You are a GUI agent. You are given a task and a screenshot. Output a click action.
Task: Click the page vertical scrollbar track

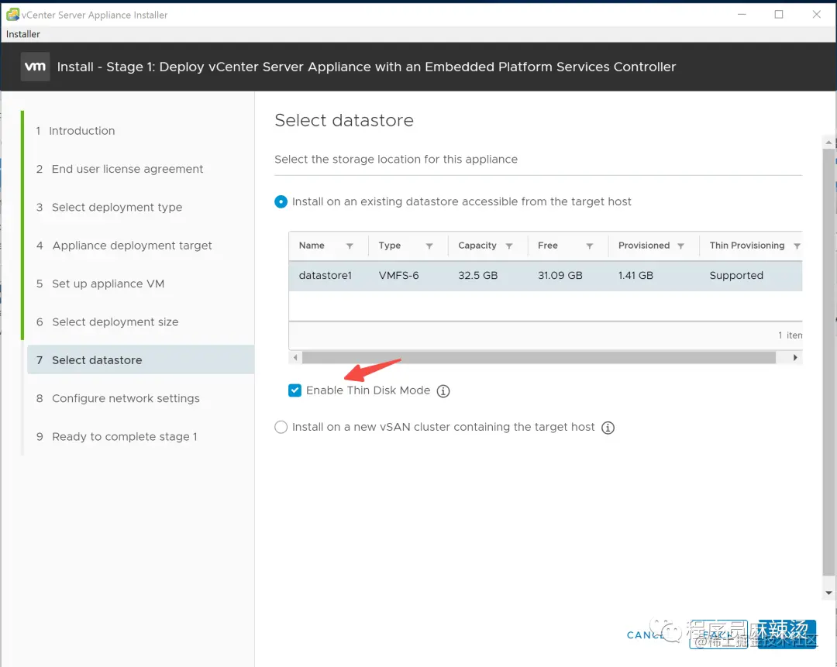[x=828, y=363]
